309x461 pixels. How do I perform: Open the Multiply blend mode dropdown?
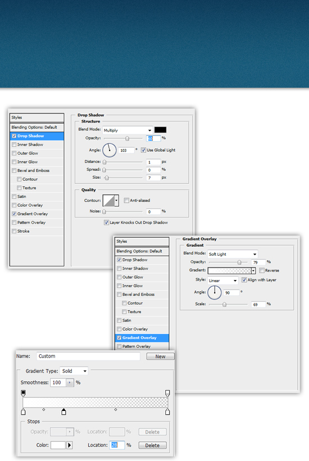click(x=128, y=130)
